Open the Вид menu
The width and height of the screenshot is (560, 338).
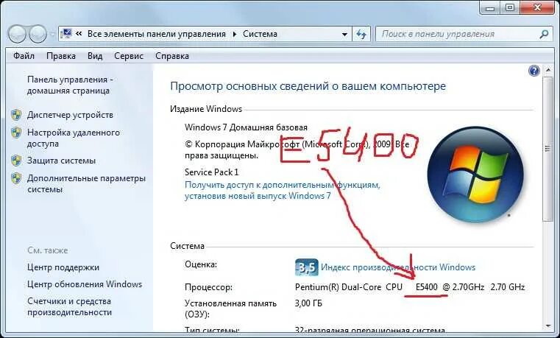click(x=95, y=56)
